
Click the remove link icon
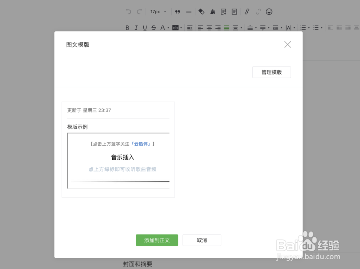tap(258, 12)
